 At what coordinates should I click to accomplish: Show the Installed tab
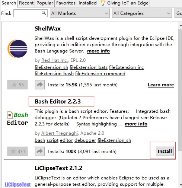(x=87, y=3)
